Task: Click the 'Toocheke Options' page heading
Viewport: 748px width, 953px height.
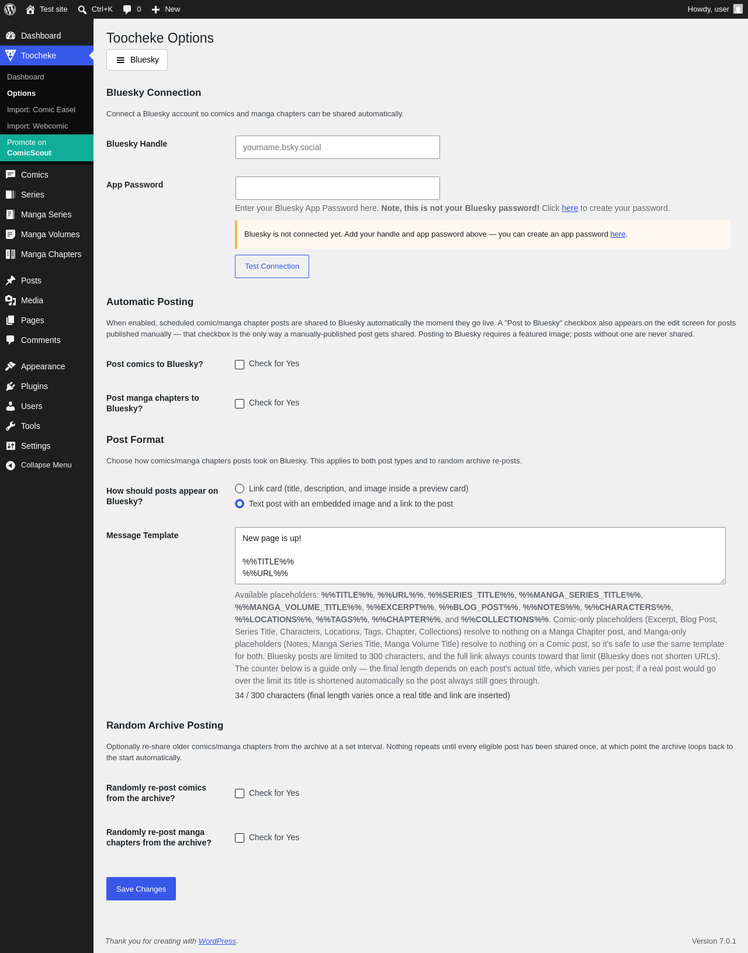Action: click(x=160, y=38)
